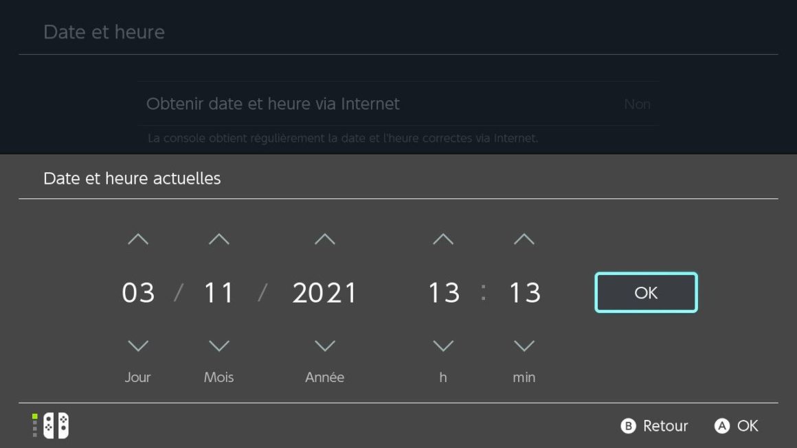Select the month value 11
797x448 pixels.
click(x=219, y=293)
